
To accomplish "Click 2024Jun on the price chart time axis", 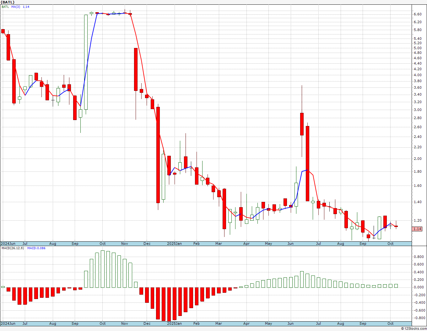I will click(x=8, y=244).
